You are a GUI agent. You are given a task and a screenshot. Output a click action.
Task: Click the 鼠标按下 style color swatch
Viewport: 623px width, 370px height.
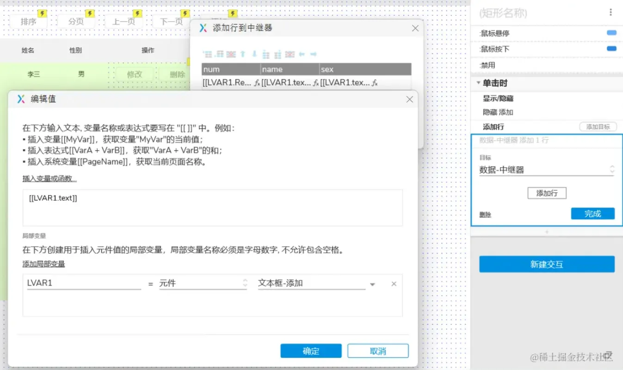(611, 49)
